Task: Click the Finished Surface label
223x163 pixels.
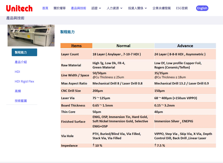Action: (x=73, y=122)
